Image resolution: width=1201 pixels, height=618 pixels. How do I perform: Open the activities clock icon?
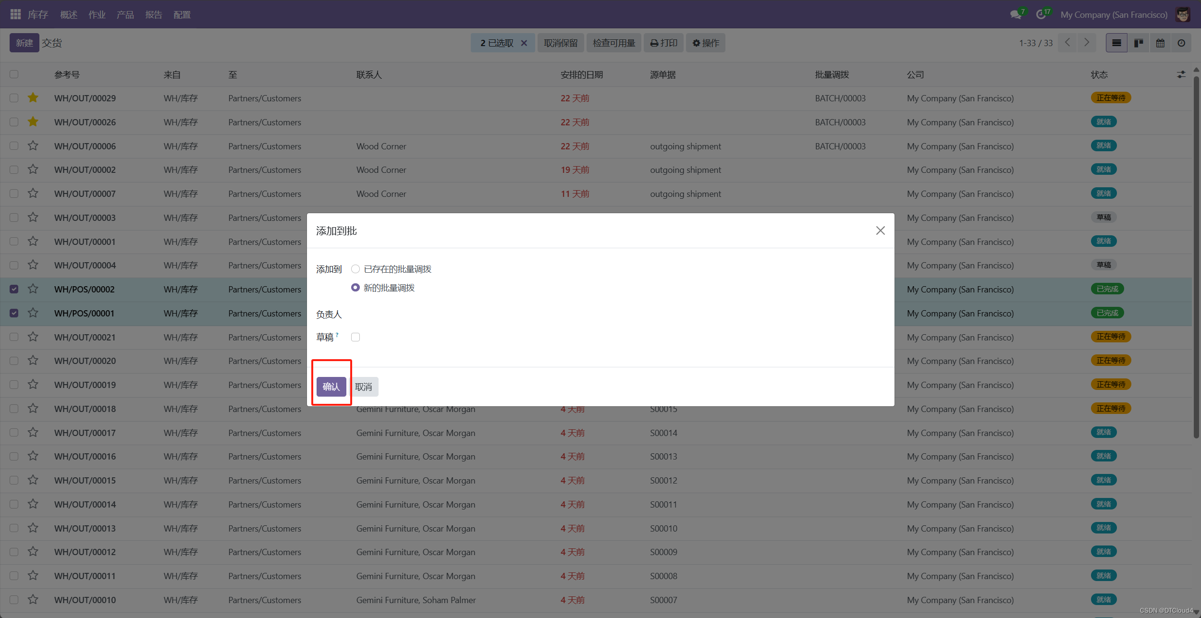tap(1041, 14)
